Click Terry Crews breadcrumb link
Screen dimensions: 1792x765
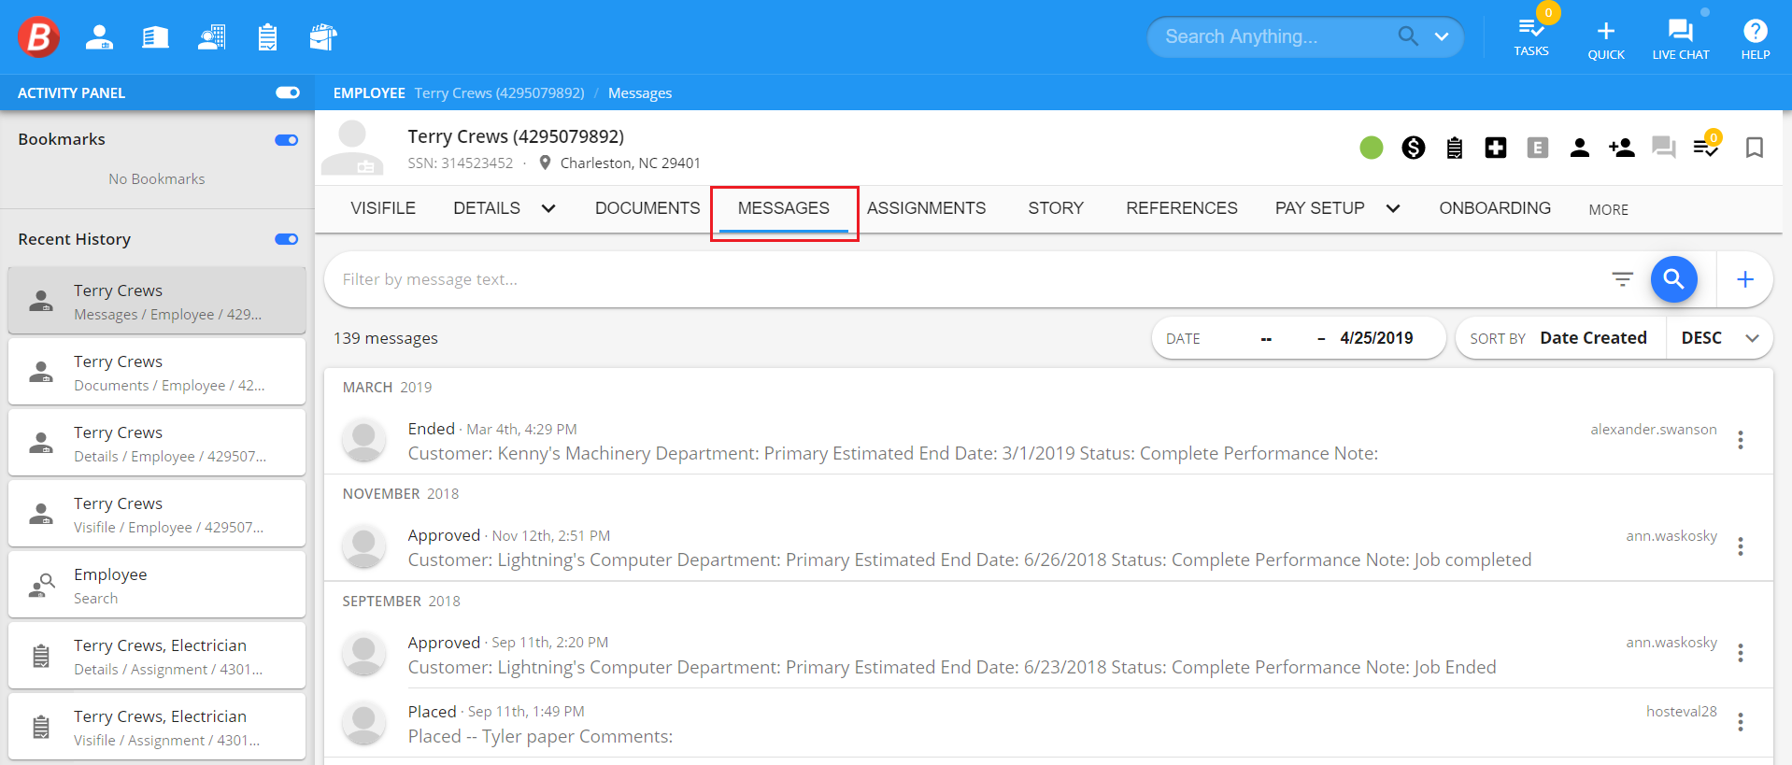pos(499,92)
